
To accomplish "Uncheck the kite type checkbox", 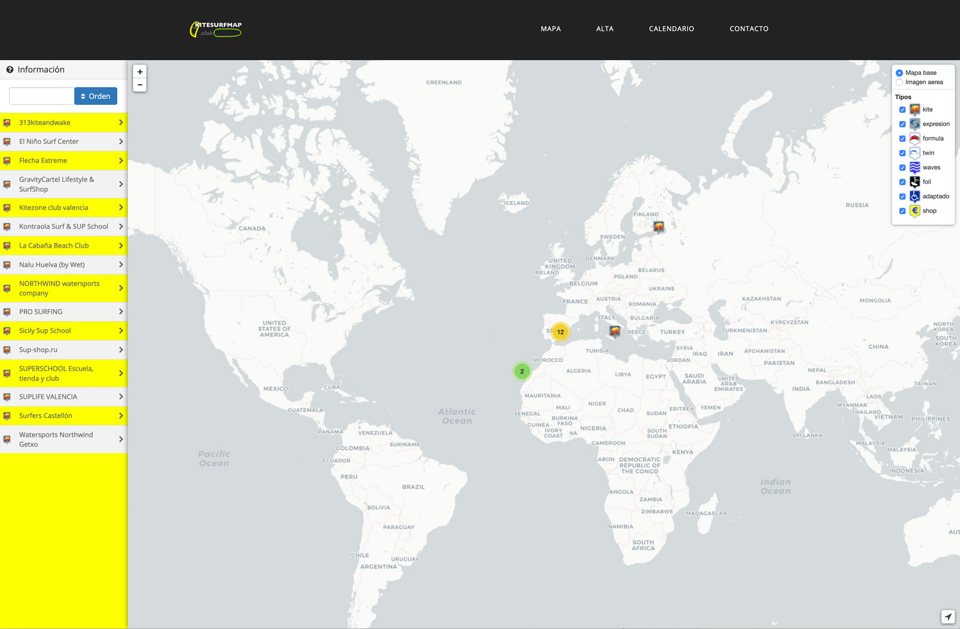I will (x=902, y=110).
